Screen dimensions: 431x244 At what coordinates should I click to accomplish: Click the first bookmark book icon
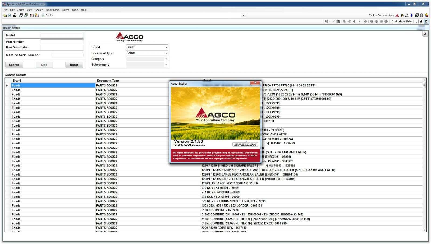[32, 15]
